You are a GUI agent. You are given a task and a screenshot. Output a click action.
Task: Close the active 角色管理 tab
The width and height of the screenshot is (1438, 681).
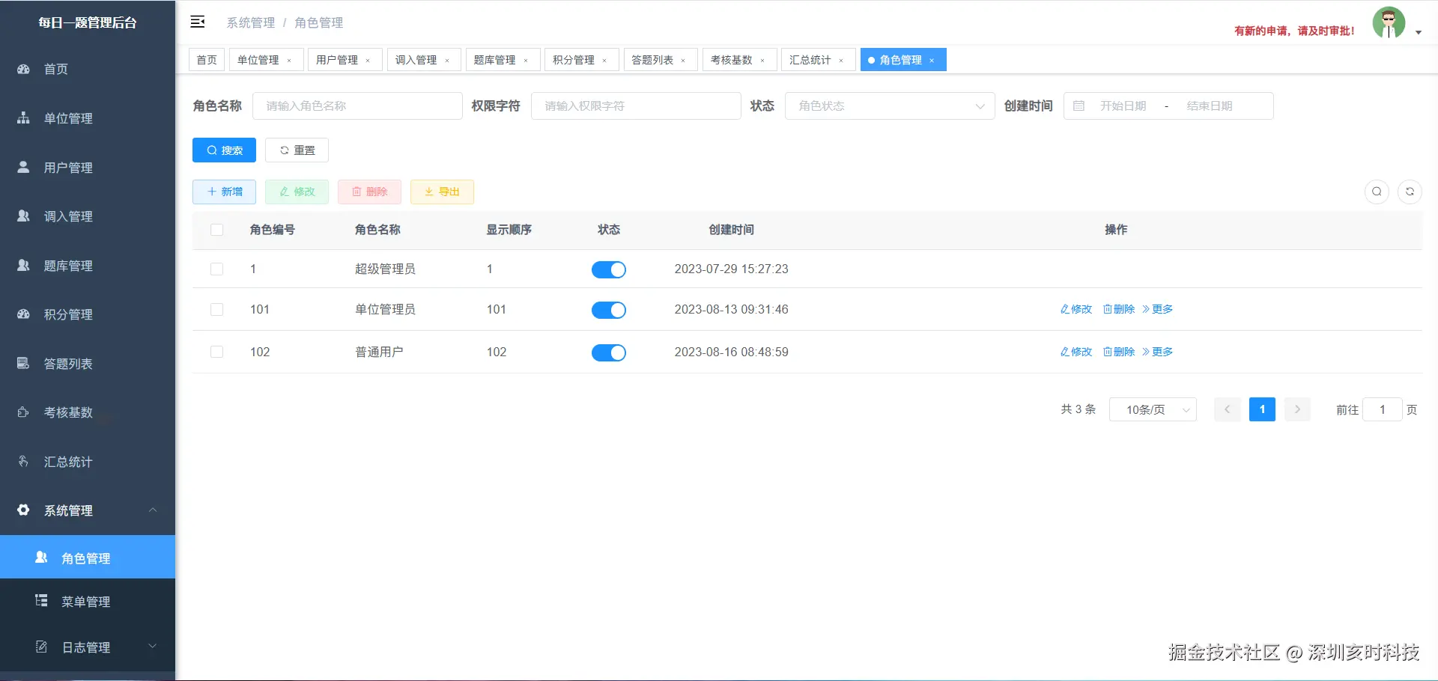[932, 61]
